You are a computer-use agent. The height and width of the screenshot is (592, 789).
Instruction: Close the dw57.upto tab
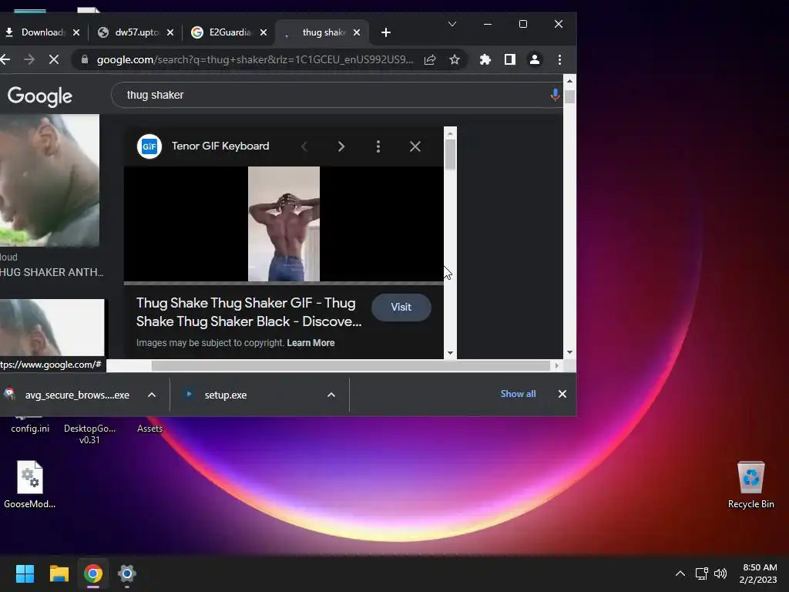click(x=170, y=32)
